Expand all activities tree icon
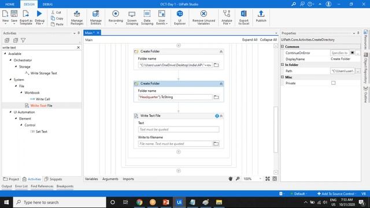Screen dimensions: 370x208 click(x=7, y=40)
